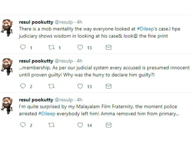
Task: Reply to the mob mentality tweet
Action: pyautogui.click(x=23, y=47)
